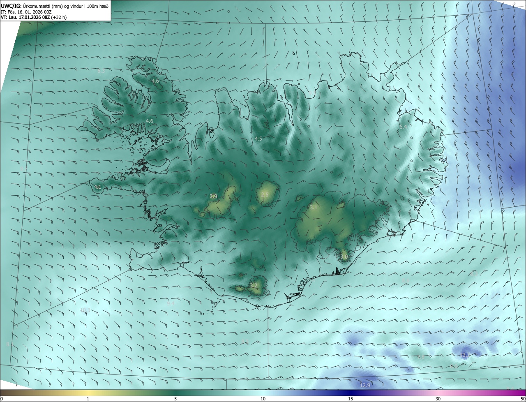
Task: Click the 'Úrkomumætti (mm) og vindur' map title
Action: (x=66, y=6)
